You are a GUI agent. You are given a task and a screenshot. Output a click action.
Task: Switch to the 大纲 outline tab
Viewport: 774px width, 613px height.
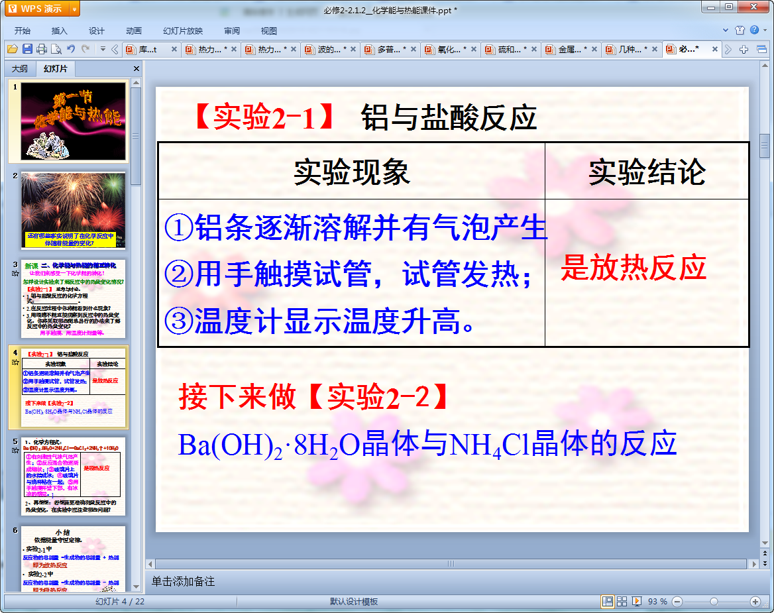click(x=20, y=69)
